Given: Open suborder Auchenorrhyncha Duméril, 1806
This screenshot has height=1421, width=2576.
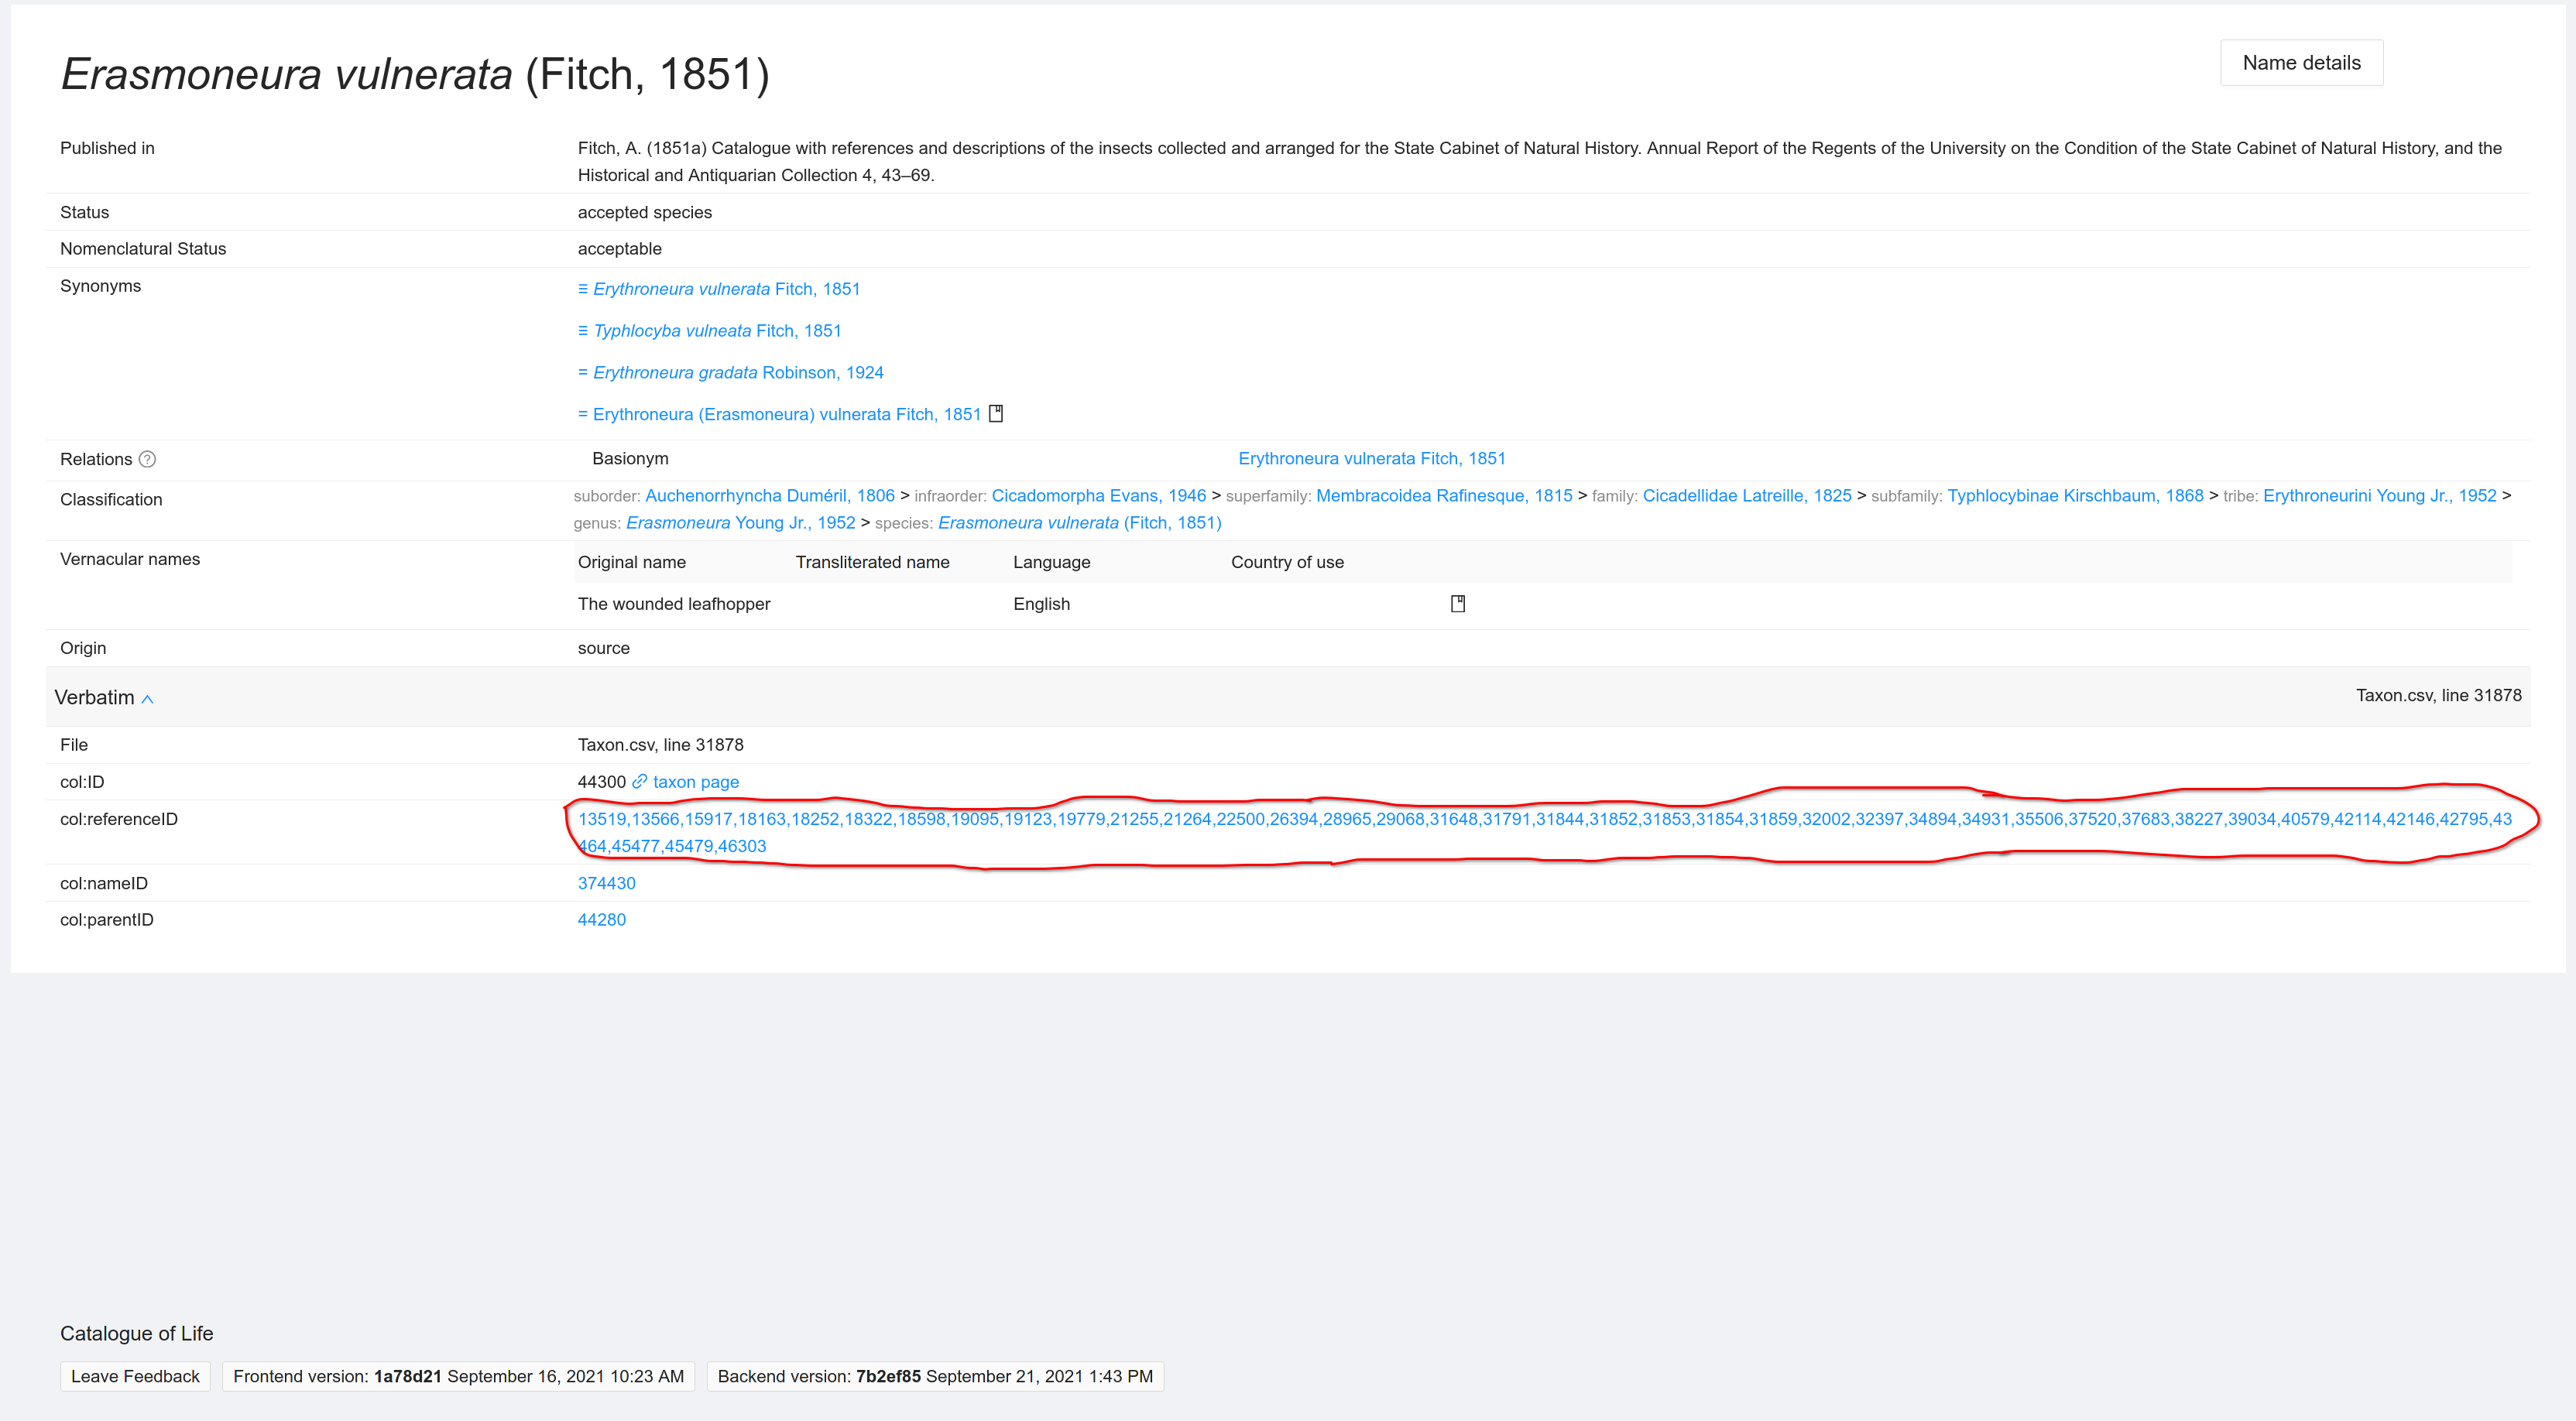Looking at the screenshot, I should point(770,495).
